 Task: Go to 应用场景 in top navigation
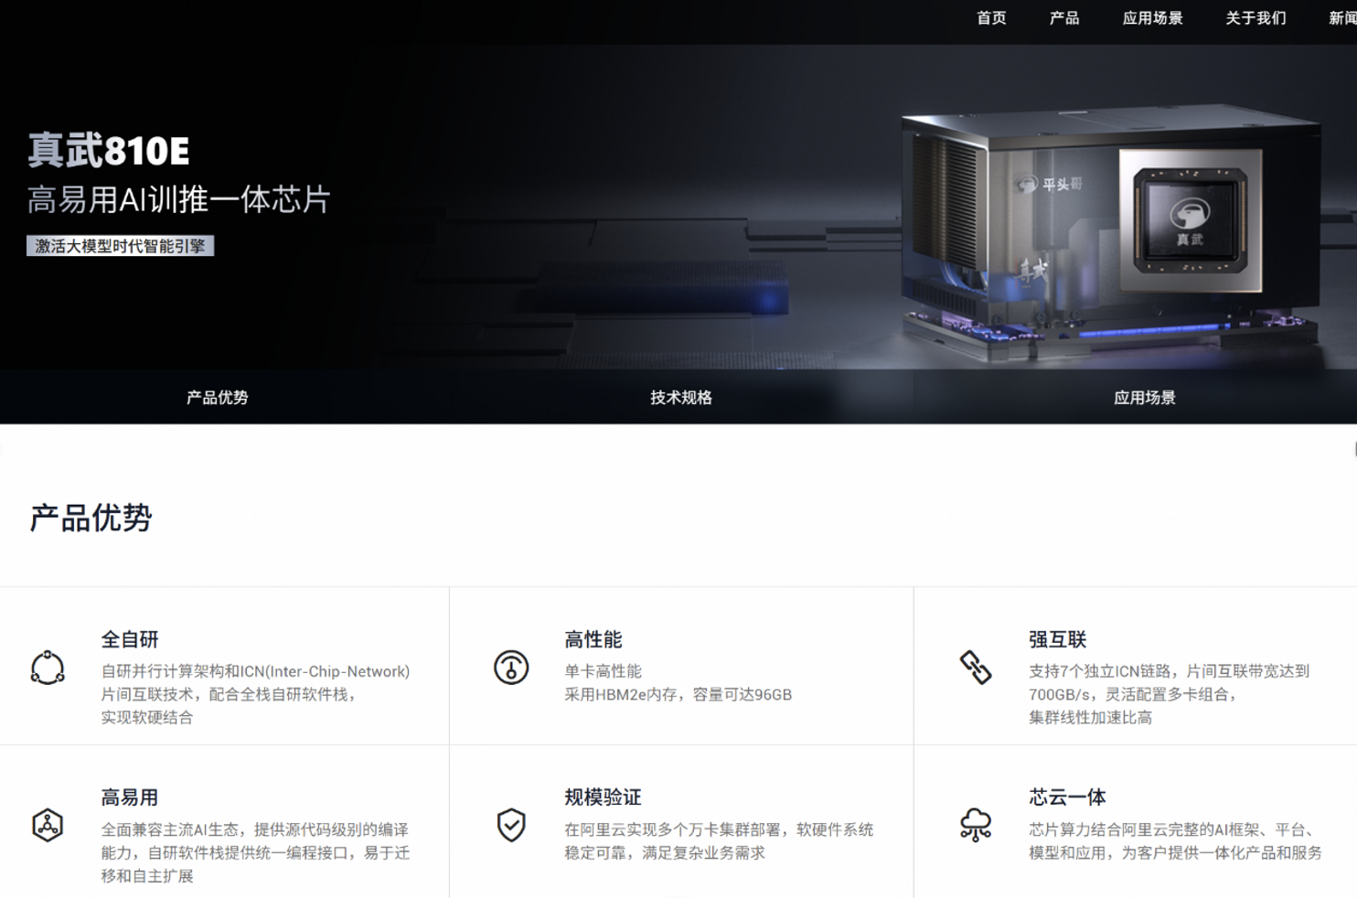pyautogui.click(x=1152, y=18)
